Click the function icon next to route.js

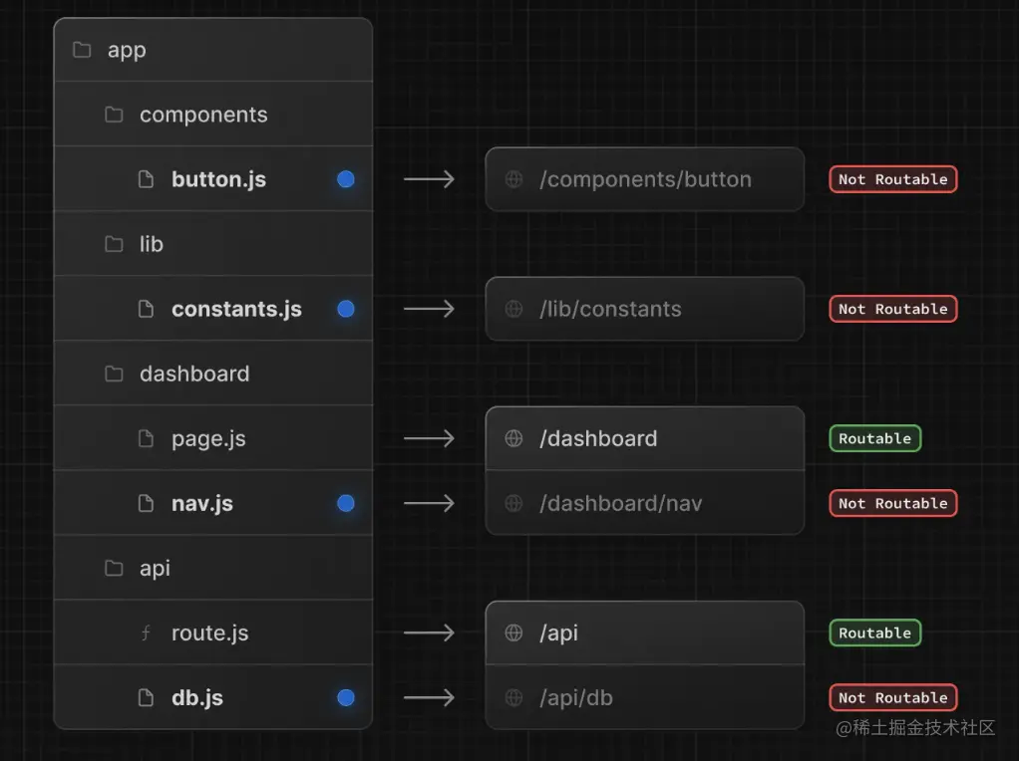point(147,634)
